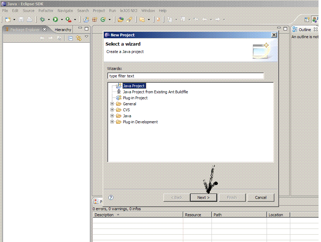The width and height of the screenshot is (321, 242).
Task: Click the Cancel button
Action: (261, 197)
